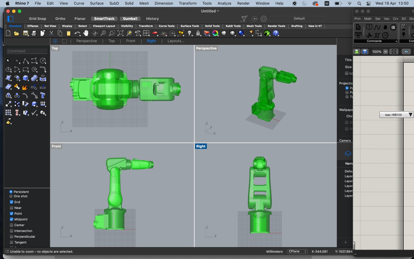Click the Array grid icon in sidebar

pos(8,113)
